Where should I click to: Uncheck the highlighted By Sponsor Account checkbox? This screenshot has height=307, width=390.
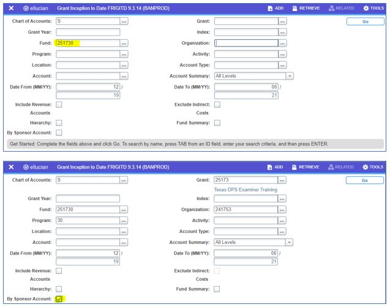(59, 299)
